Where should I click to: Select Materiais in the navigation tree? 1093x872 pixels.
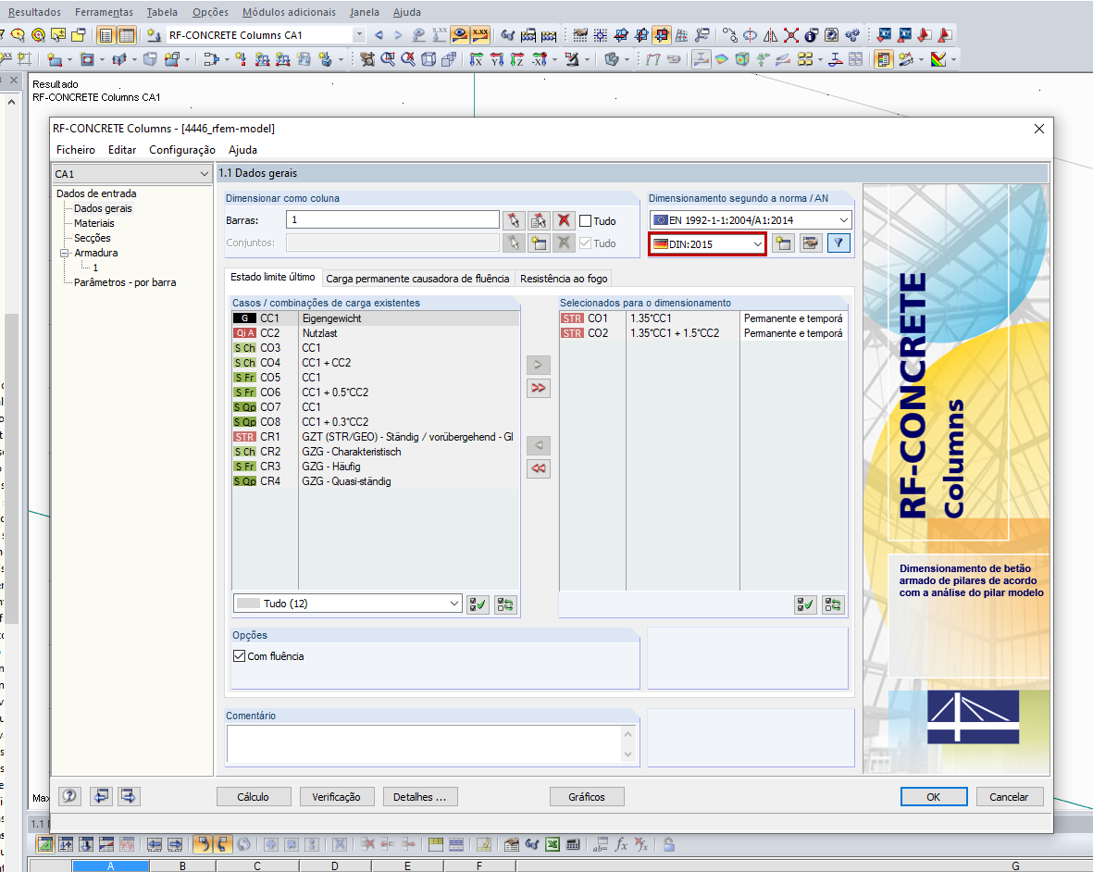click(94, 223)
